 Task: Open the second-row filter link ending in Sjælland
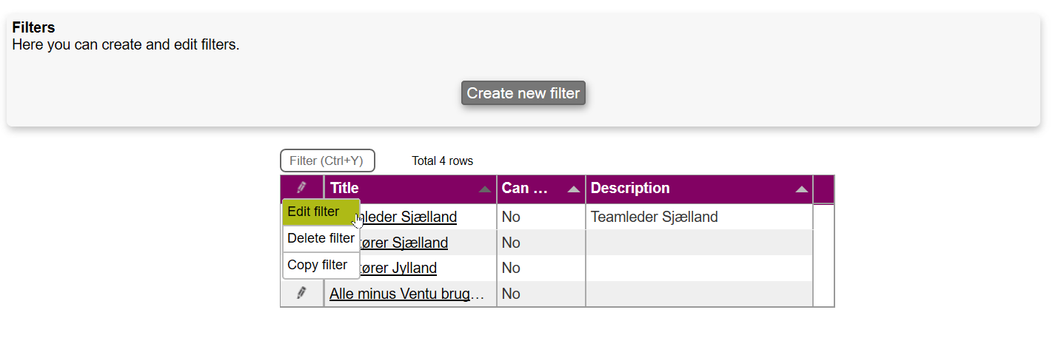click(x=409, y=243)
